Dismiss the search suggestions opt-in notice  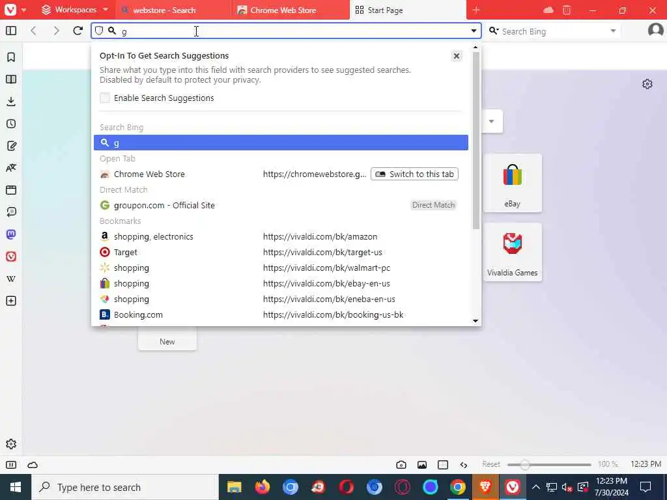(x=456, y=56)
